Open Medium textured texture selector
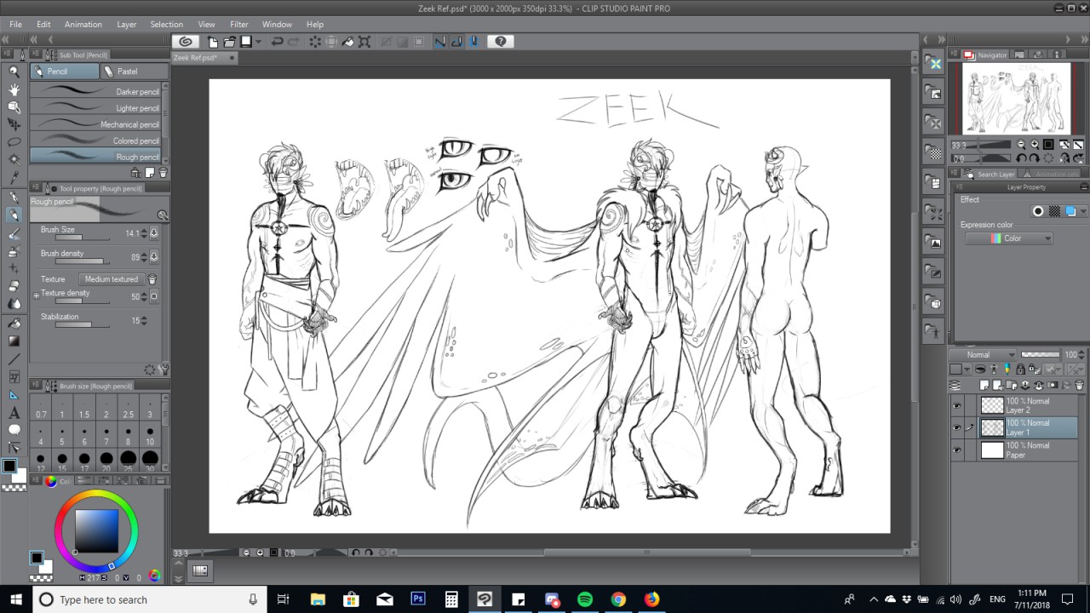The height and width of the screenshot is (613, 1090). coord(112,279)
